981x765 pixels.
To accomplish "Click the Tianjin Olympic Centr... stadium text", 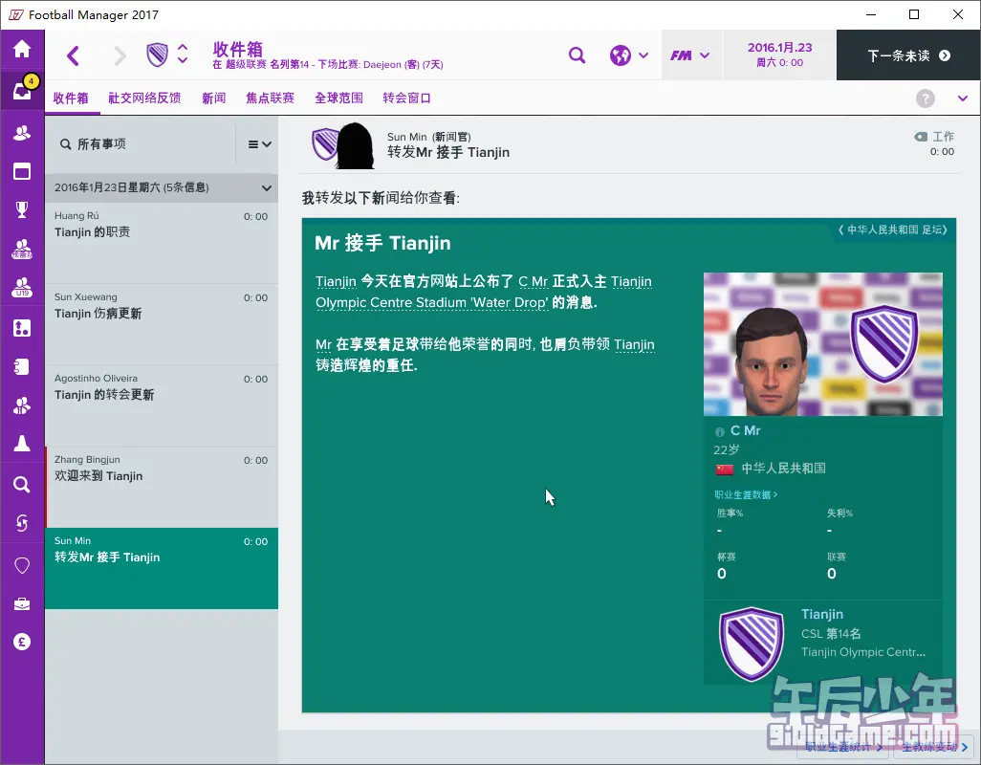I will [x=863, y=652].
